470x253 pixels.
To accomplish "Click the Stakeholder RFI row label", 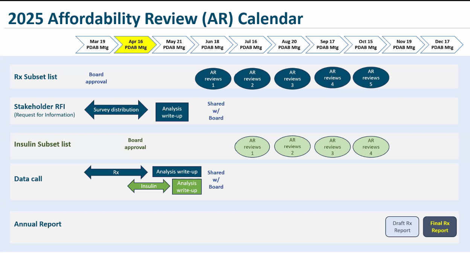I will [40, 107].
